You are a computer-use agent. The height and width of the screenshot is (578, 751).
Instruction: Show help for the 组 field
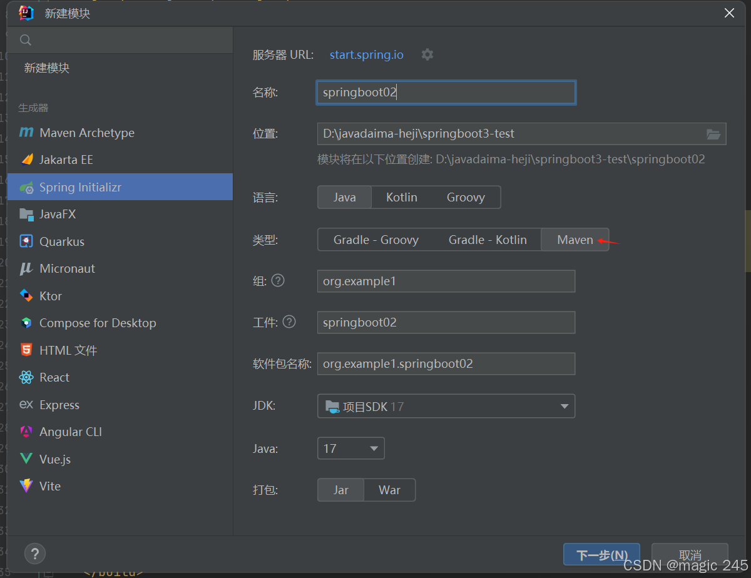click(x=278, y=280)
